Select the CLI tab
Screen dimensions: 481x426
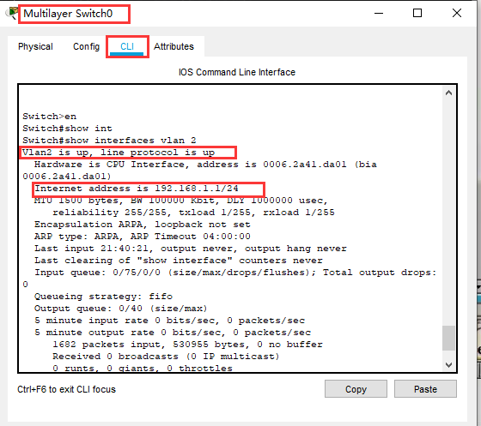(127, 46)
